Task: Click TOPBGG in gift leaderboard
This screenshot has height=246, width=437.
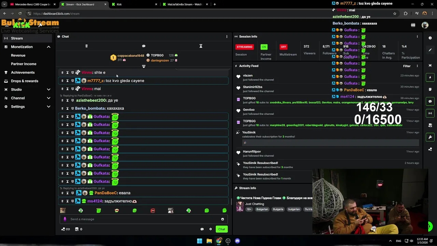Action: (157, 55)
